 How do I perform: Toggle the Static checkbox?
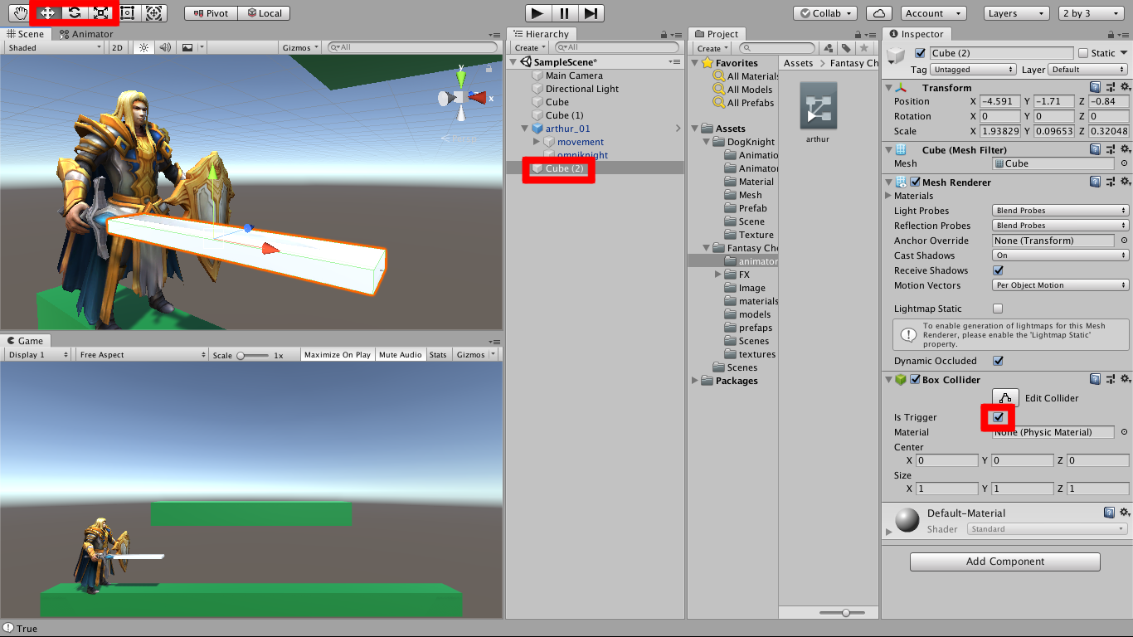point(1082,53)
